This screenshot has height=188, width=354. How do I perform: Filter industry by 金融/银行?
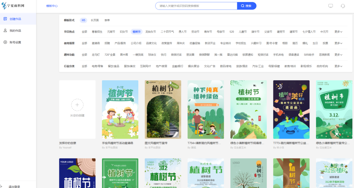[178, 66]
